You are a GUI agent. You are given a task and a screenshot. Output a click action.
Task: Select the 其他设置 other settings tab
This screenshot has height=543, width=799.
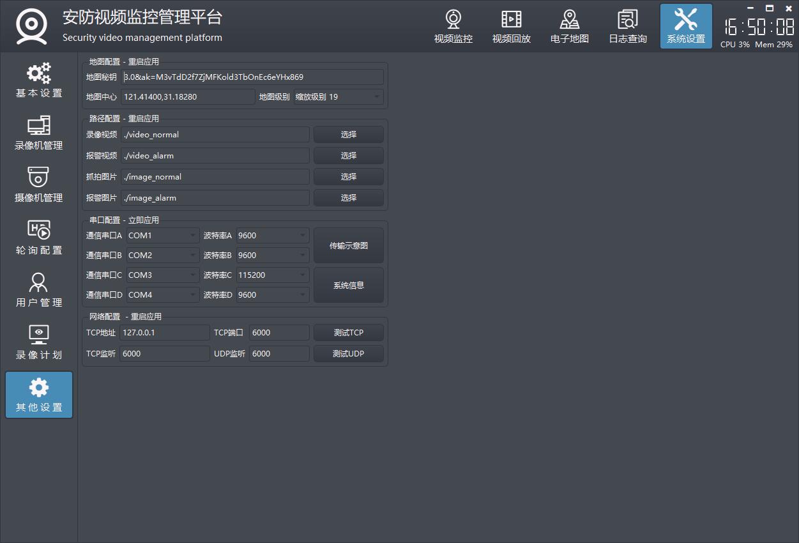tap(39, 395)
